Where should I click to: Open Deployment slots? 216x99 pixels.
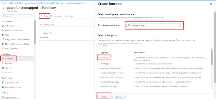(12, 83)
